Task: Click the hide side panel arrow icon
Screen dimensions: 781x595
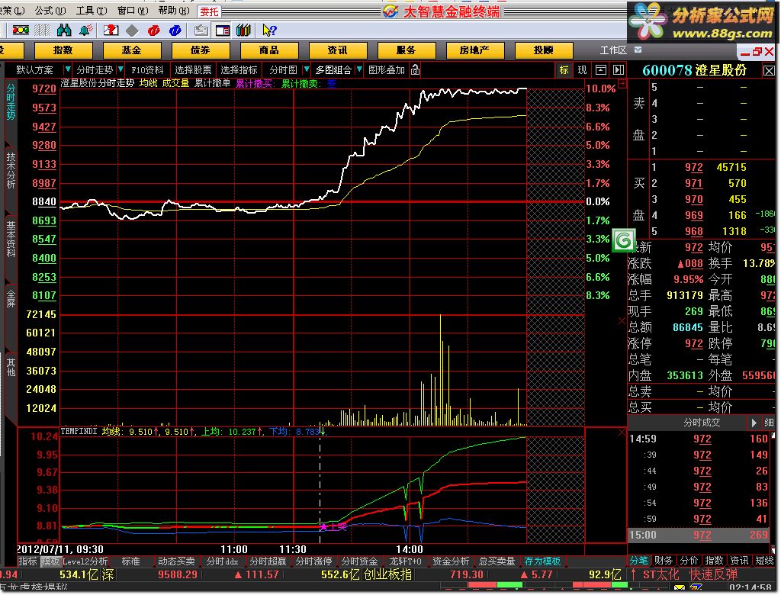Action: point(618,69)
